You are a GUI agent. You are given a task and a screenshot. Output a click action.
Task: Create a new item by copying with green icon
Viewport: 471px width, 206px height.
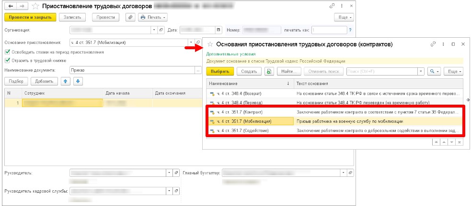click(269, 71)
